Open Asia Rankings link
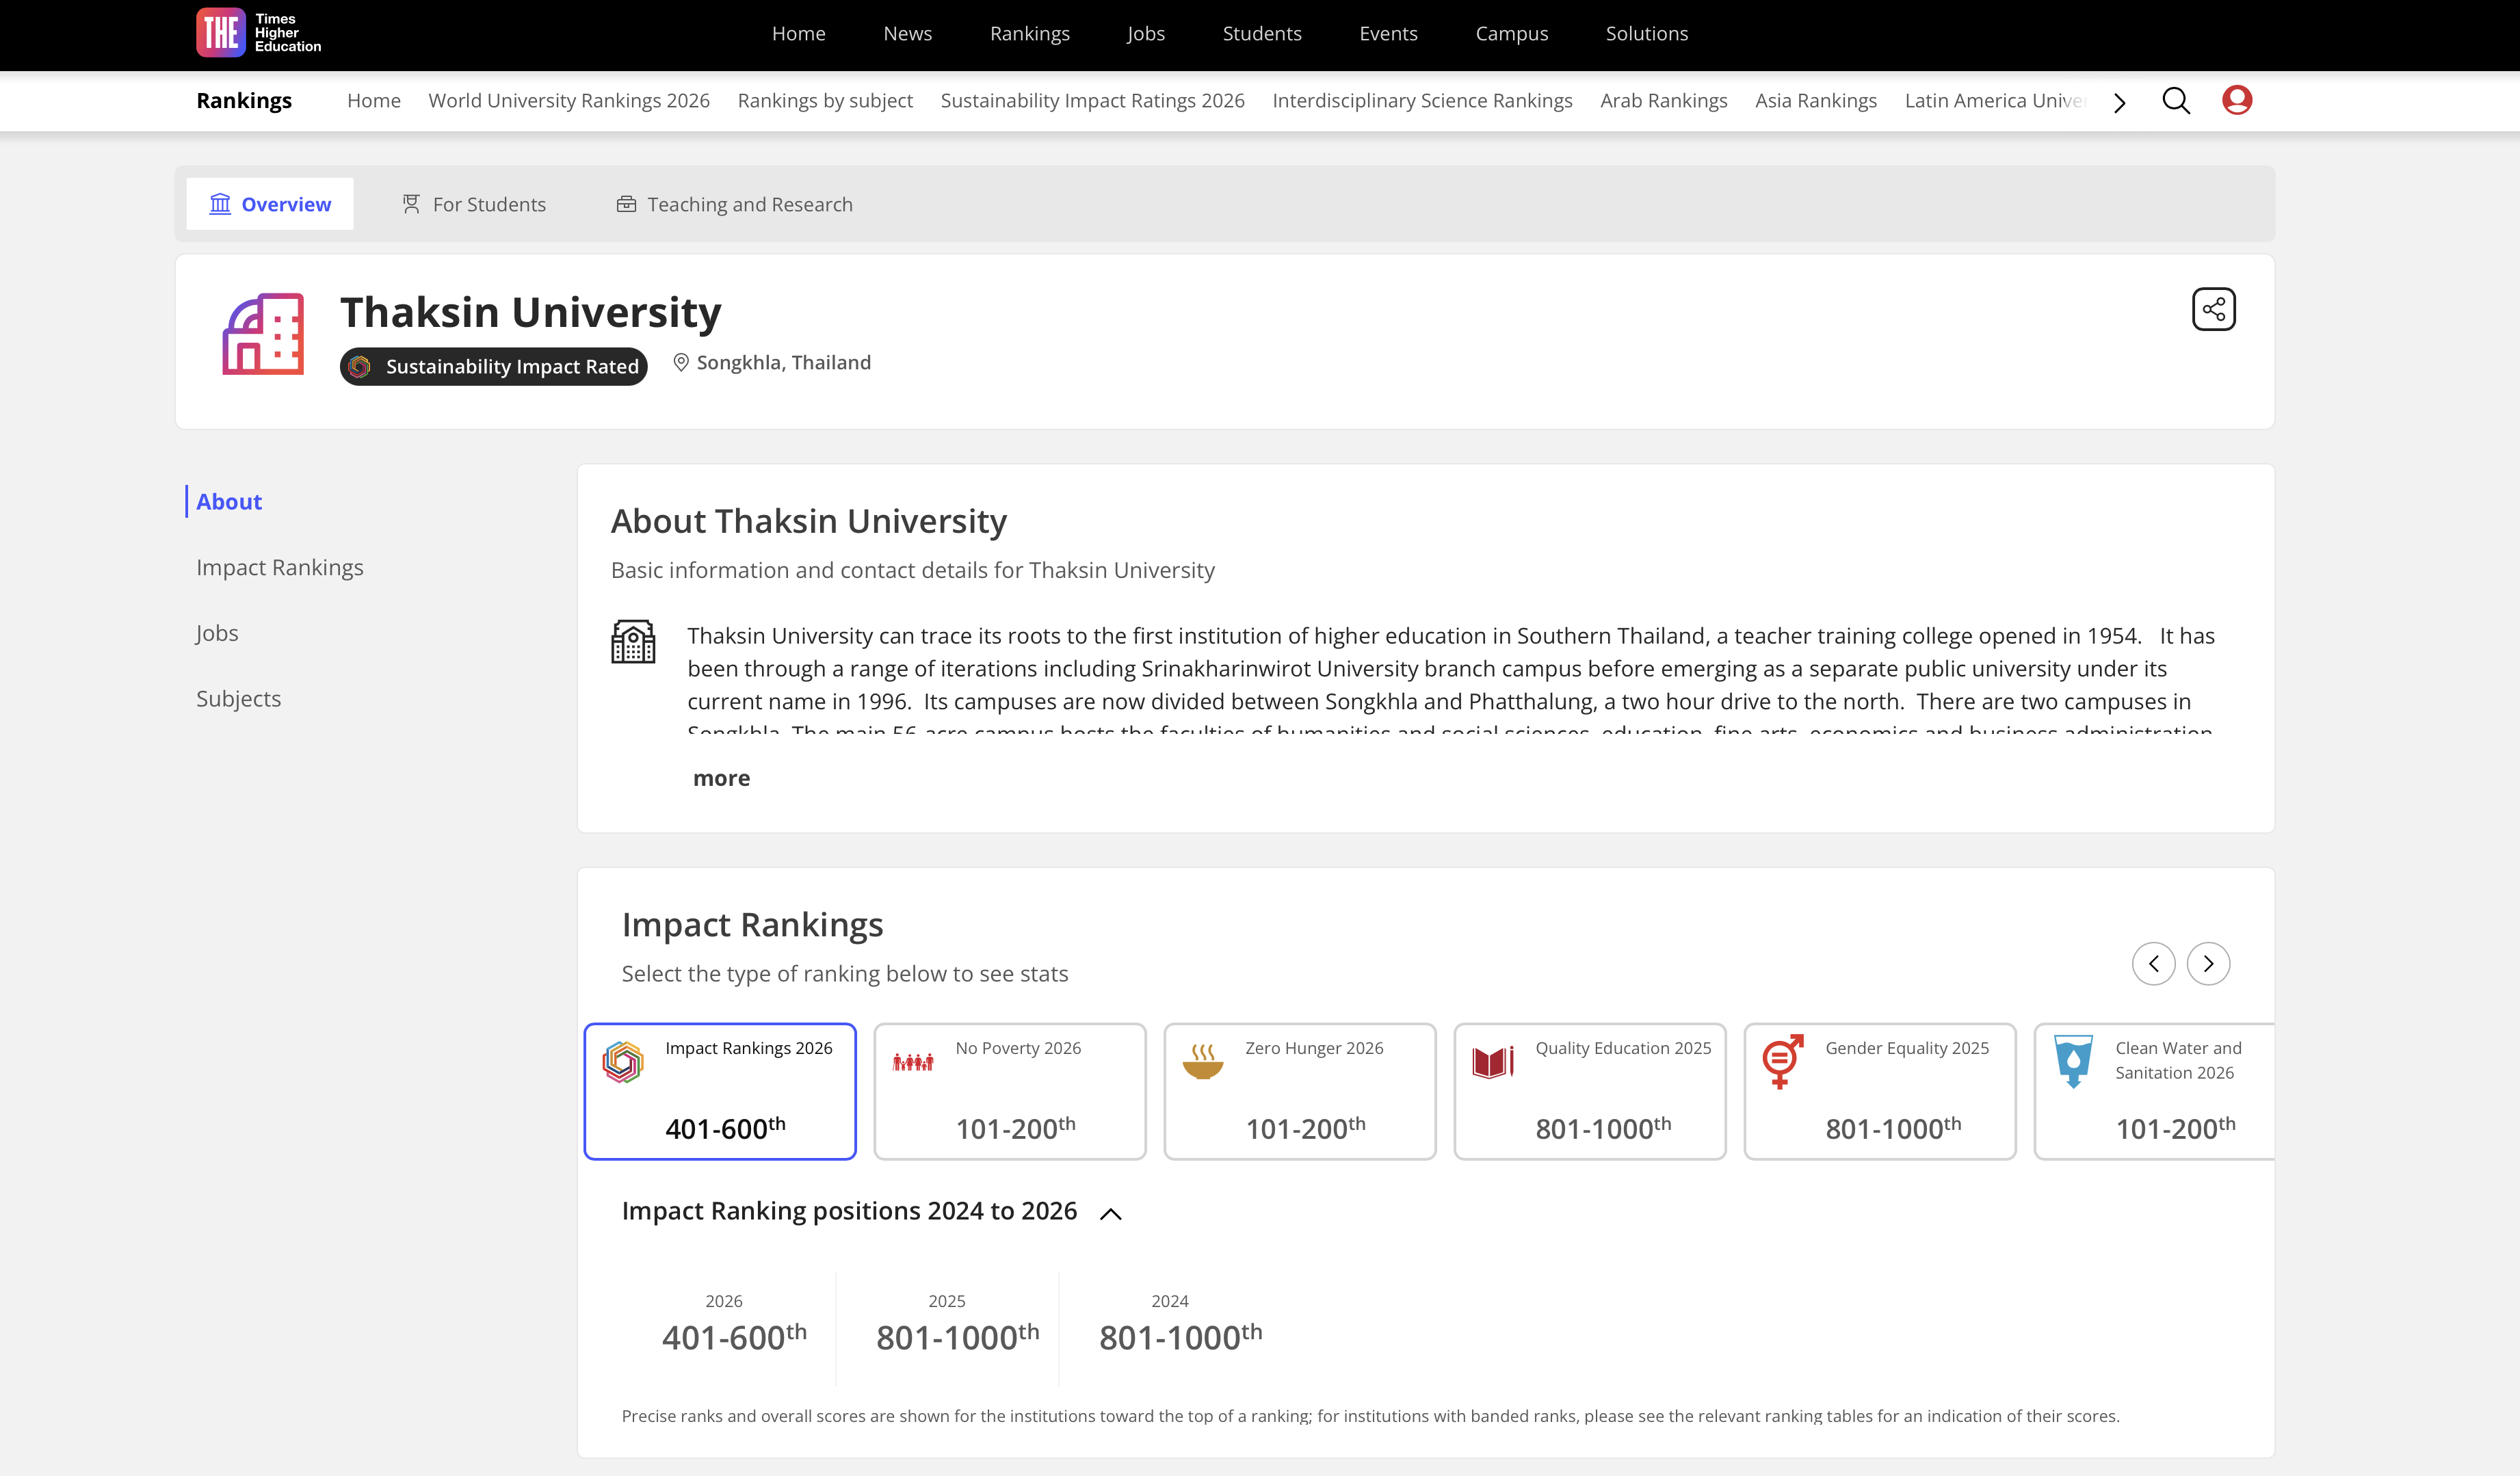Image resolution: width=2520 pixels, height=1476 pixels. click(x=1815, y=101)
